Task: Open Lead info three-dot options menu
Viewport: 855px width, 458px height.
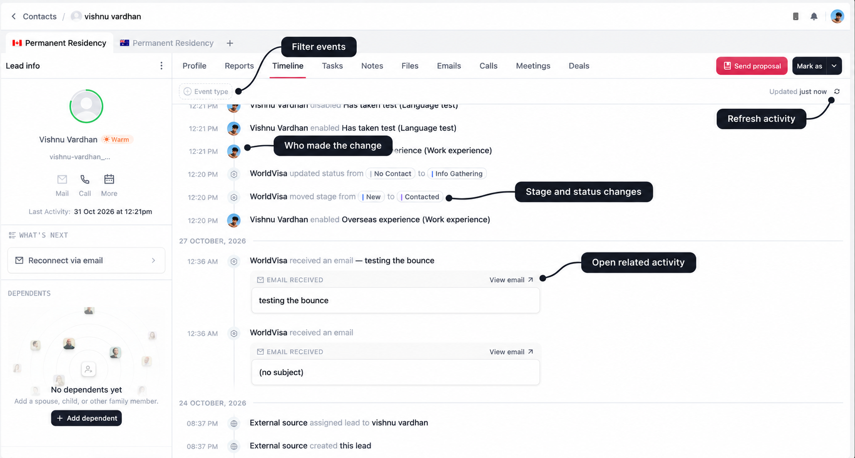Action: [x=161, y=66]
